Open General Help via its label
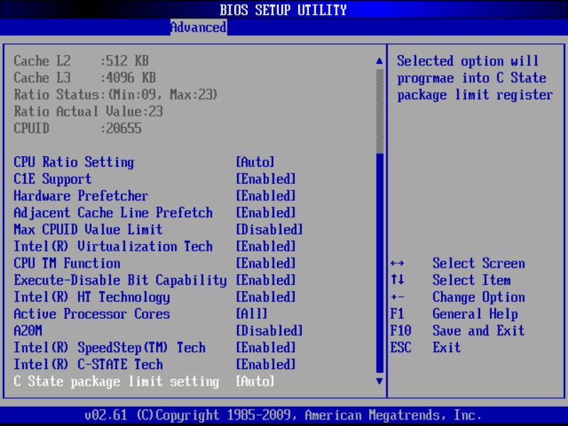 tap(475, 314)
